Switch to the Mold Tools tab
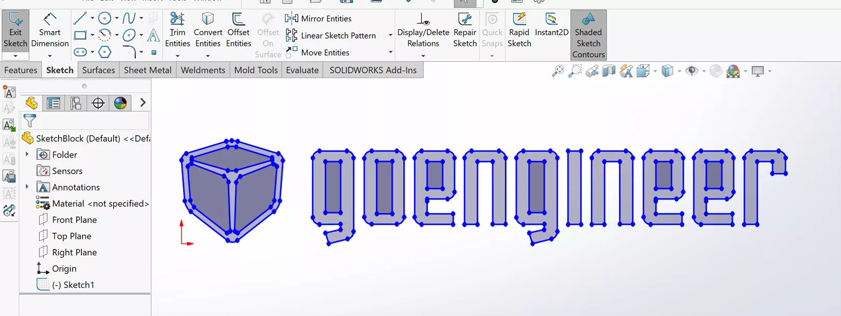841x316 pixels. coord(256,70)
